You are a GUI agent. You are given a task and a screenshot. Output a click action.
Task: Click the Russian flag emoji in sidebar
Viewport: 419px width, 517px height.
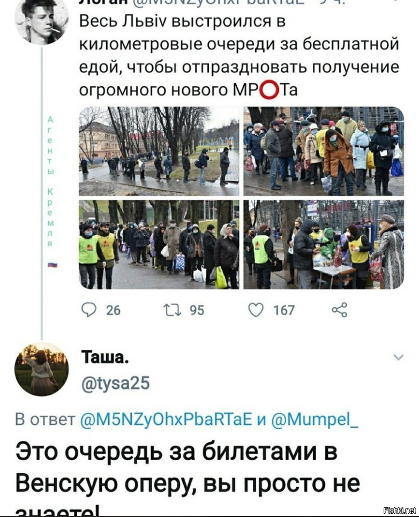pos(52,265)
